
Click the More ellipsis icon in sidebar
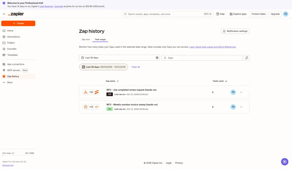(x=4, y=83)
